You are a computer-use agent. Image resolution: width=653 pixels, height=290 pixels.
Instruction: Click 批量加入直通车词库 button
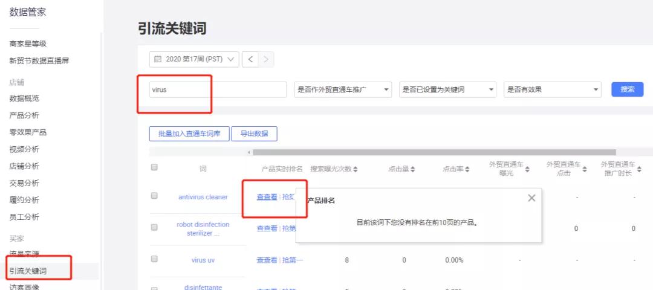click(189, 134)
